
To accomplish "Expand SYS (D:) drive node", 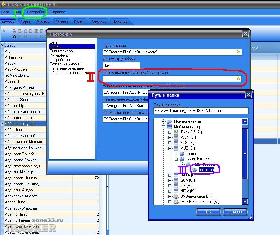I will click(x=170, y=143).
